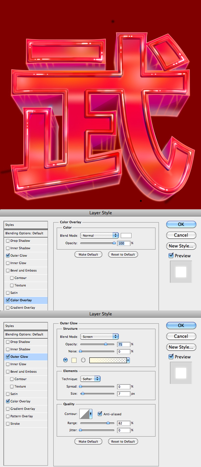This screenshot has width=201, height=467.
Task: Open Blend Mode dropdown showing Normal
Action: [99, 236]
